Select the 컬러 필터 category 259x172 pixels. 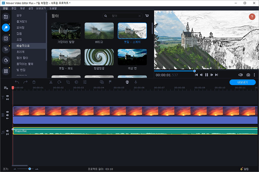pyautogui.click(x=29, y=58)
